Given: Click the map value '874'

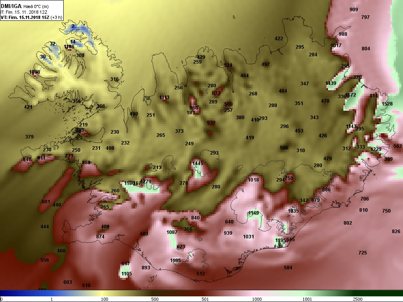Looking at the screenshot, I should click(x=100, y=236).
